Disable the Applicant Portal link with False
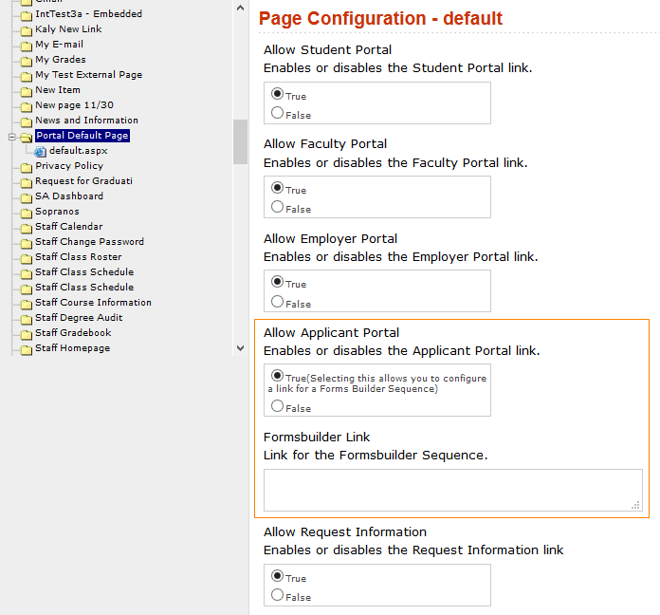The height and width of the screenshot is (615, 660). 277,406
